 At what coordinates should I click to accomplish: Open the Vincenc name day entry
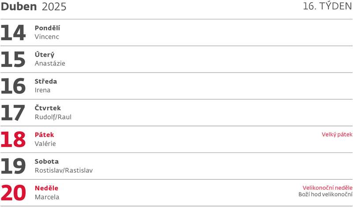[x=47, y=37]
